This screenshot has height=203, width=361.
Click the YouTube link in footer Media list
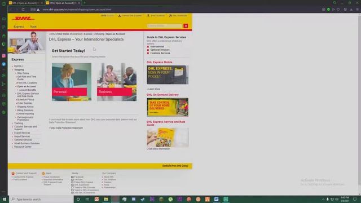pos(78,179)
